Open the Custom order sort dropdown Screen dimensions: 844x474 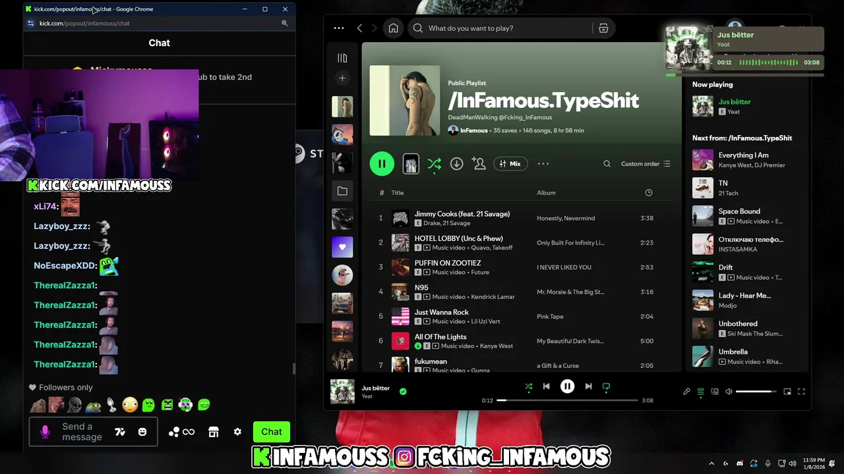[646, 164]
